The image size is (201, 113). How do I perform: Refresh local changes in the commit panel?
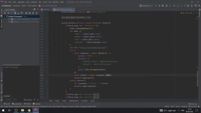(x=5, y=13)
